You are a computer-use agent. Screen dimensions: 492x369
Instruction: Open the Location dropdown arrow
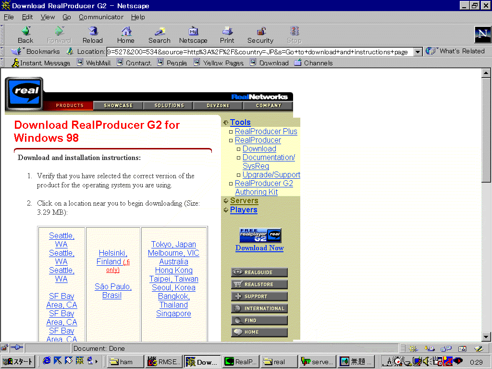pos(418,52)
